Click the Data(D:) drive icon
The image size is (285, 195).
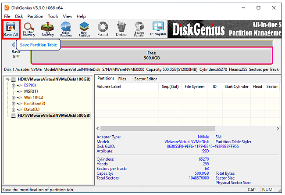pos(20,110)
